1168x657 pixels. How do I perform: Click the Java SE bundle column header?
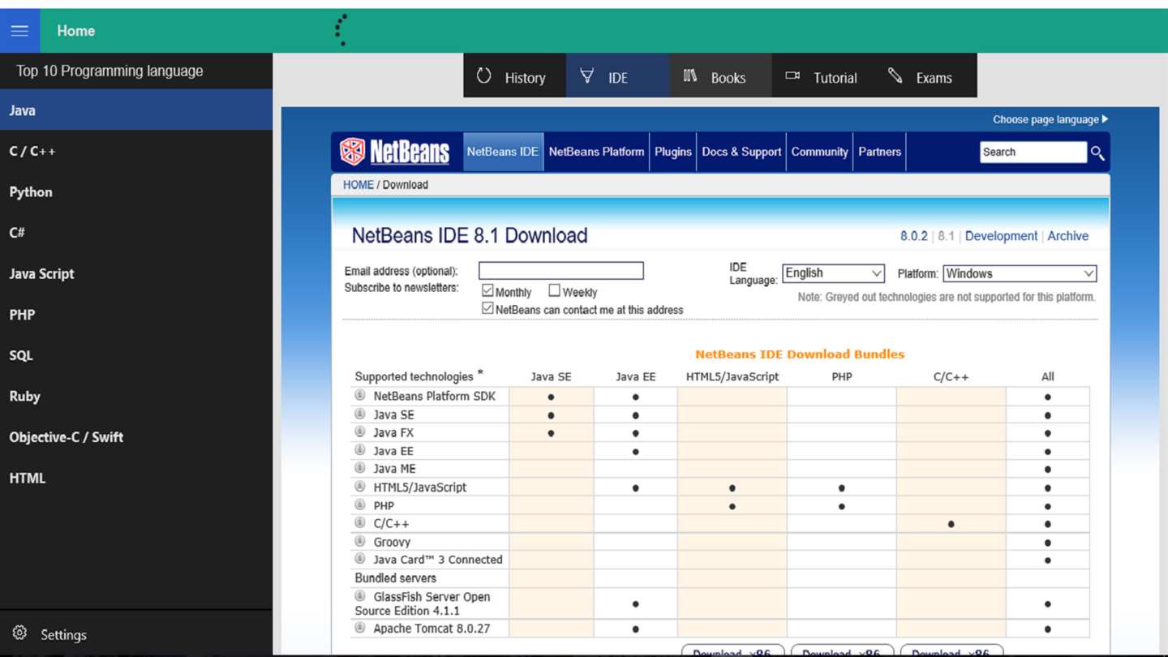[551, 376]
